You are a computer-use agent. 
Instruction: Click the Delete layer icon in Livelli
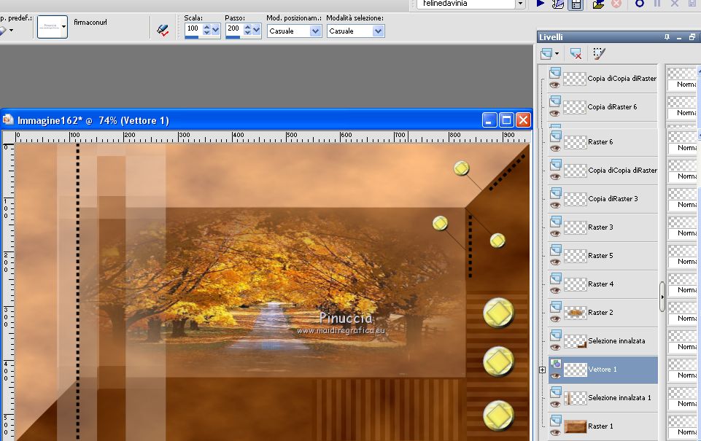pos(576,54)
